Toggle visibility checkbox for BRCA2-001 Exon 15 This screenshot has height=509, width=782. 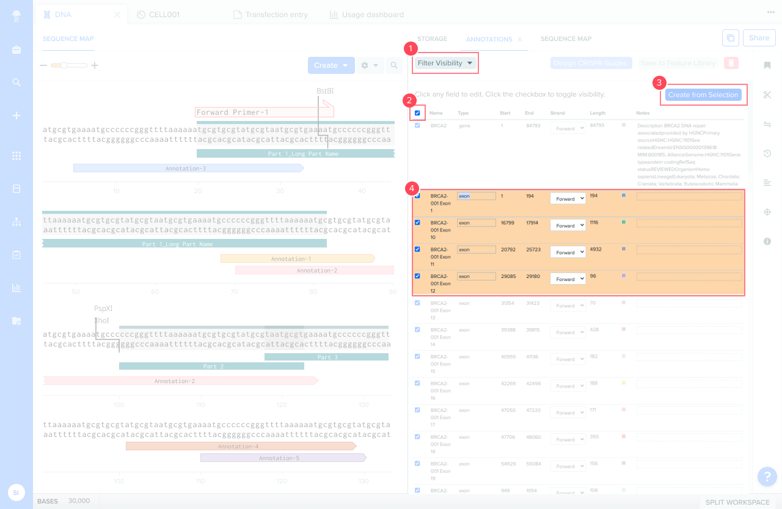(x=417, y=356)
